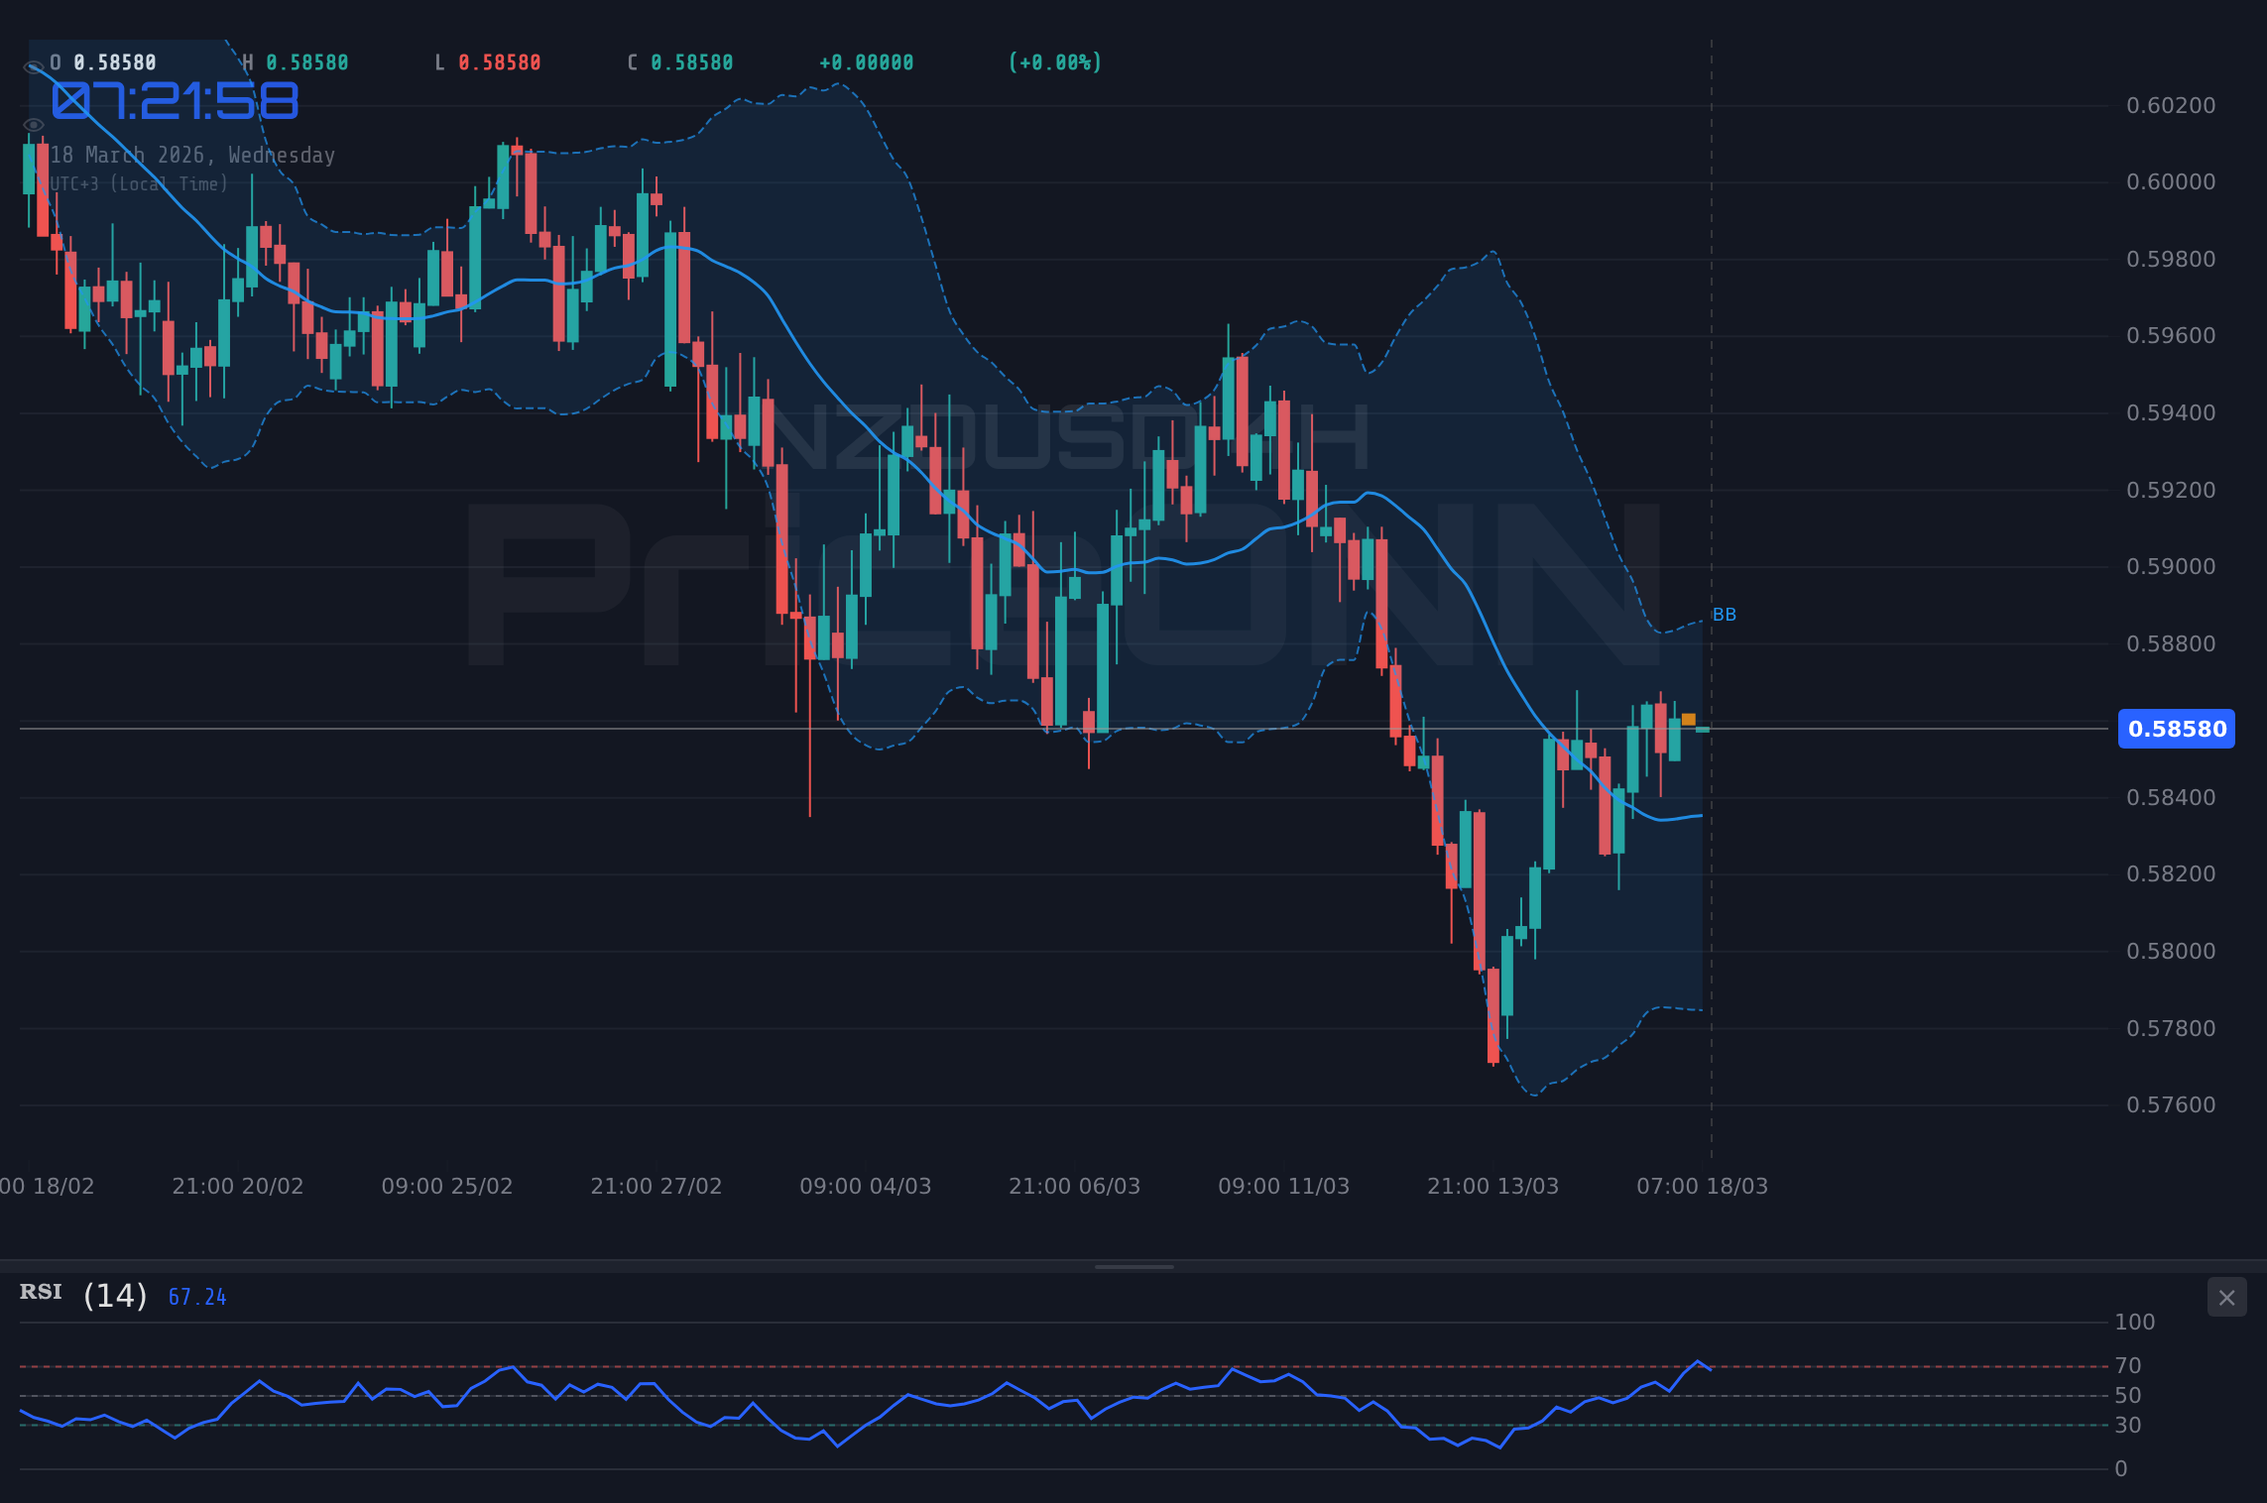2267x1503 pixels.
Task: Close the RSI indicator panel
Action: point(2226,1297)
